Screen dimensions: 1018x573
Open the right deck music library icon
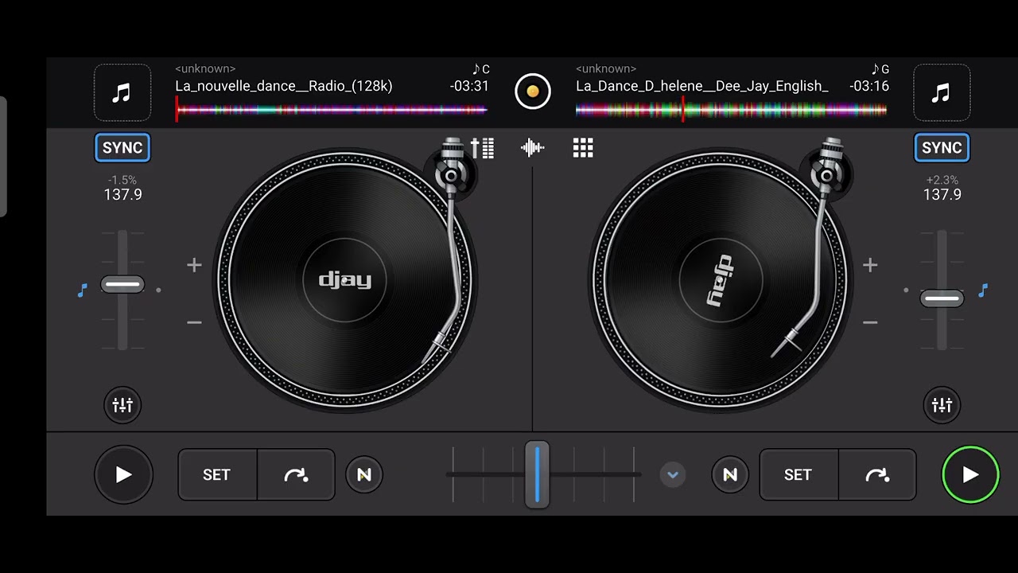942,92
